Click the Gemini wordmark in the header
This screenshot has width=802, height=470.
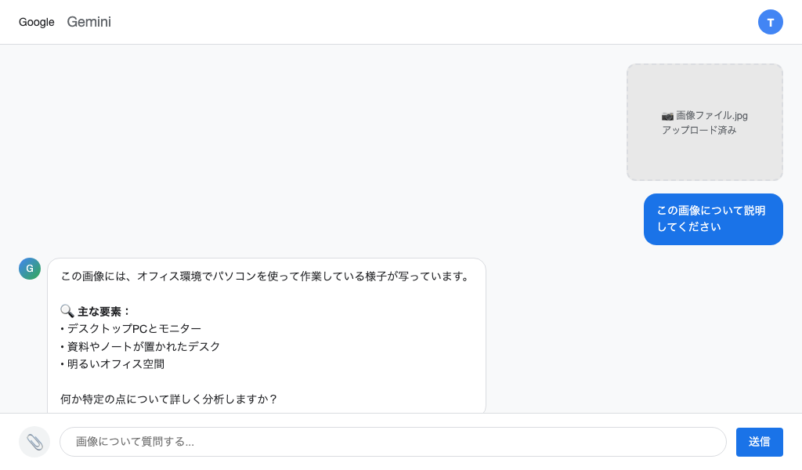pyautogui.click(x=89, y=22)
